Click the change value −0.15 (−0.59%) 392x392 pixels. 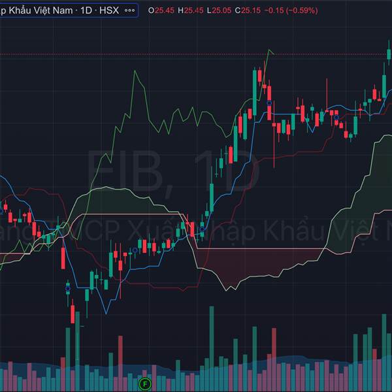[x=291, y=10]
